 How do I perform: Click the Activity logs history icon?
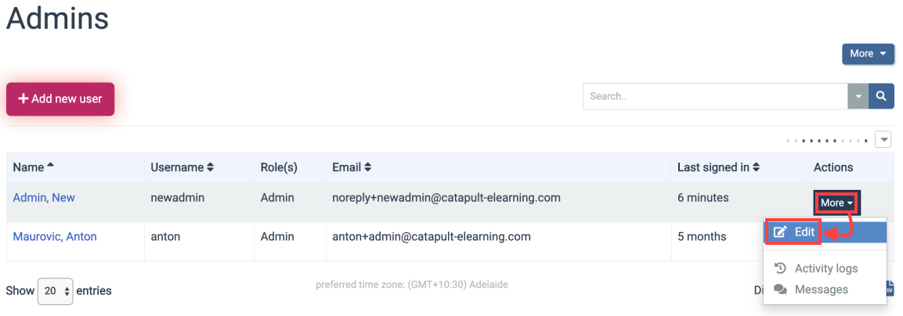(780, 268)
